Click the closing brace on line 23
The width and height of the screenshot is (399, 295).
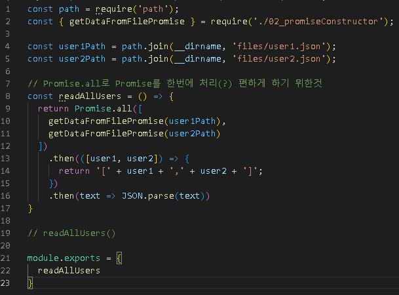[x=30, y=283]
